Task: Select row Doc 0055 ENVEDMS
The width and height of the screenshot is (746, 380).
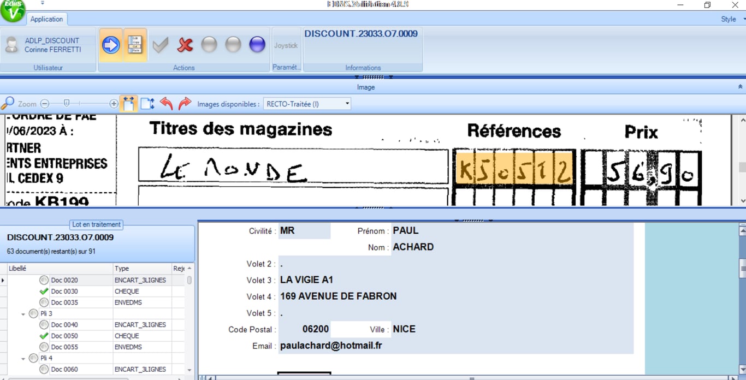Action: tap(96, 347)
